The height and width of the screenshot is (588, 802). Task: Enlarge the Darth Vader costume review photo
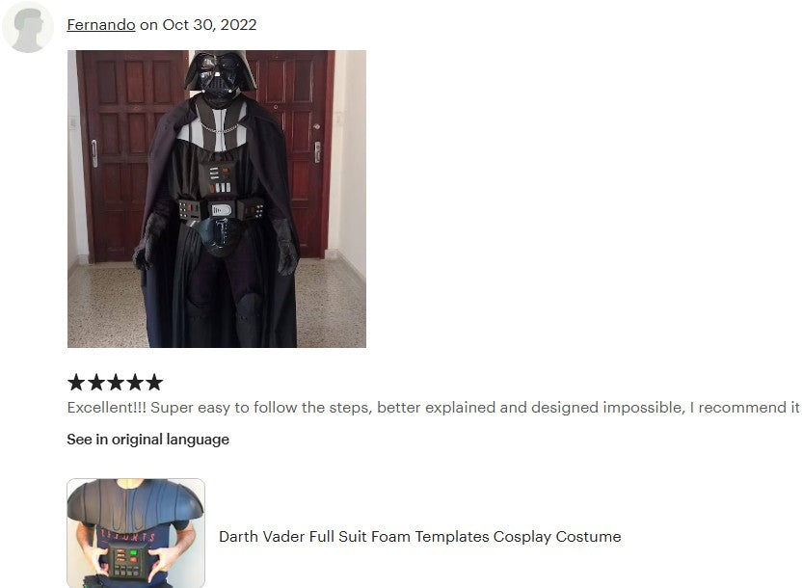point(216,199)
